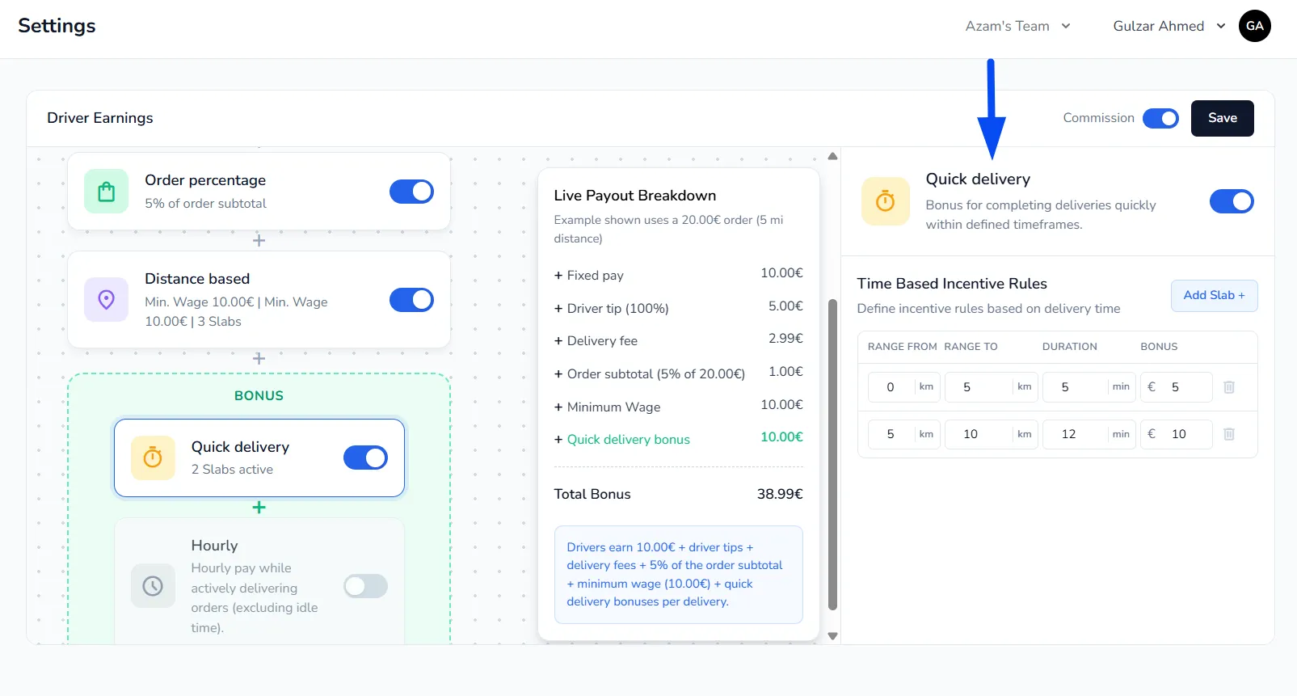
Task: Edit the duration field showing 12 min
Action: coord(1089,434)
